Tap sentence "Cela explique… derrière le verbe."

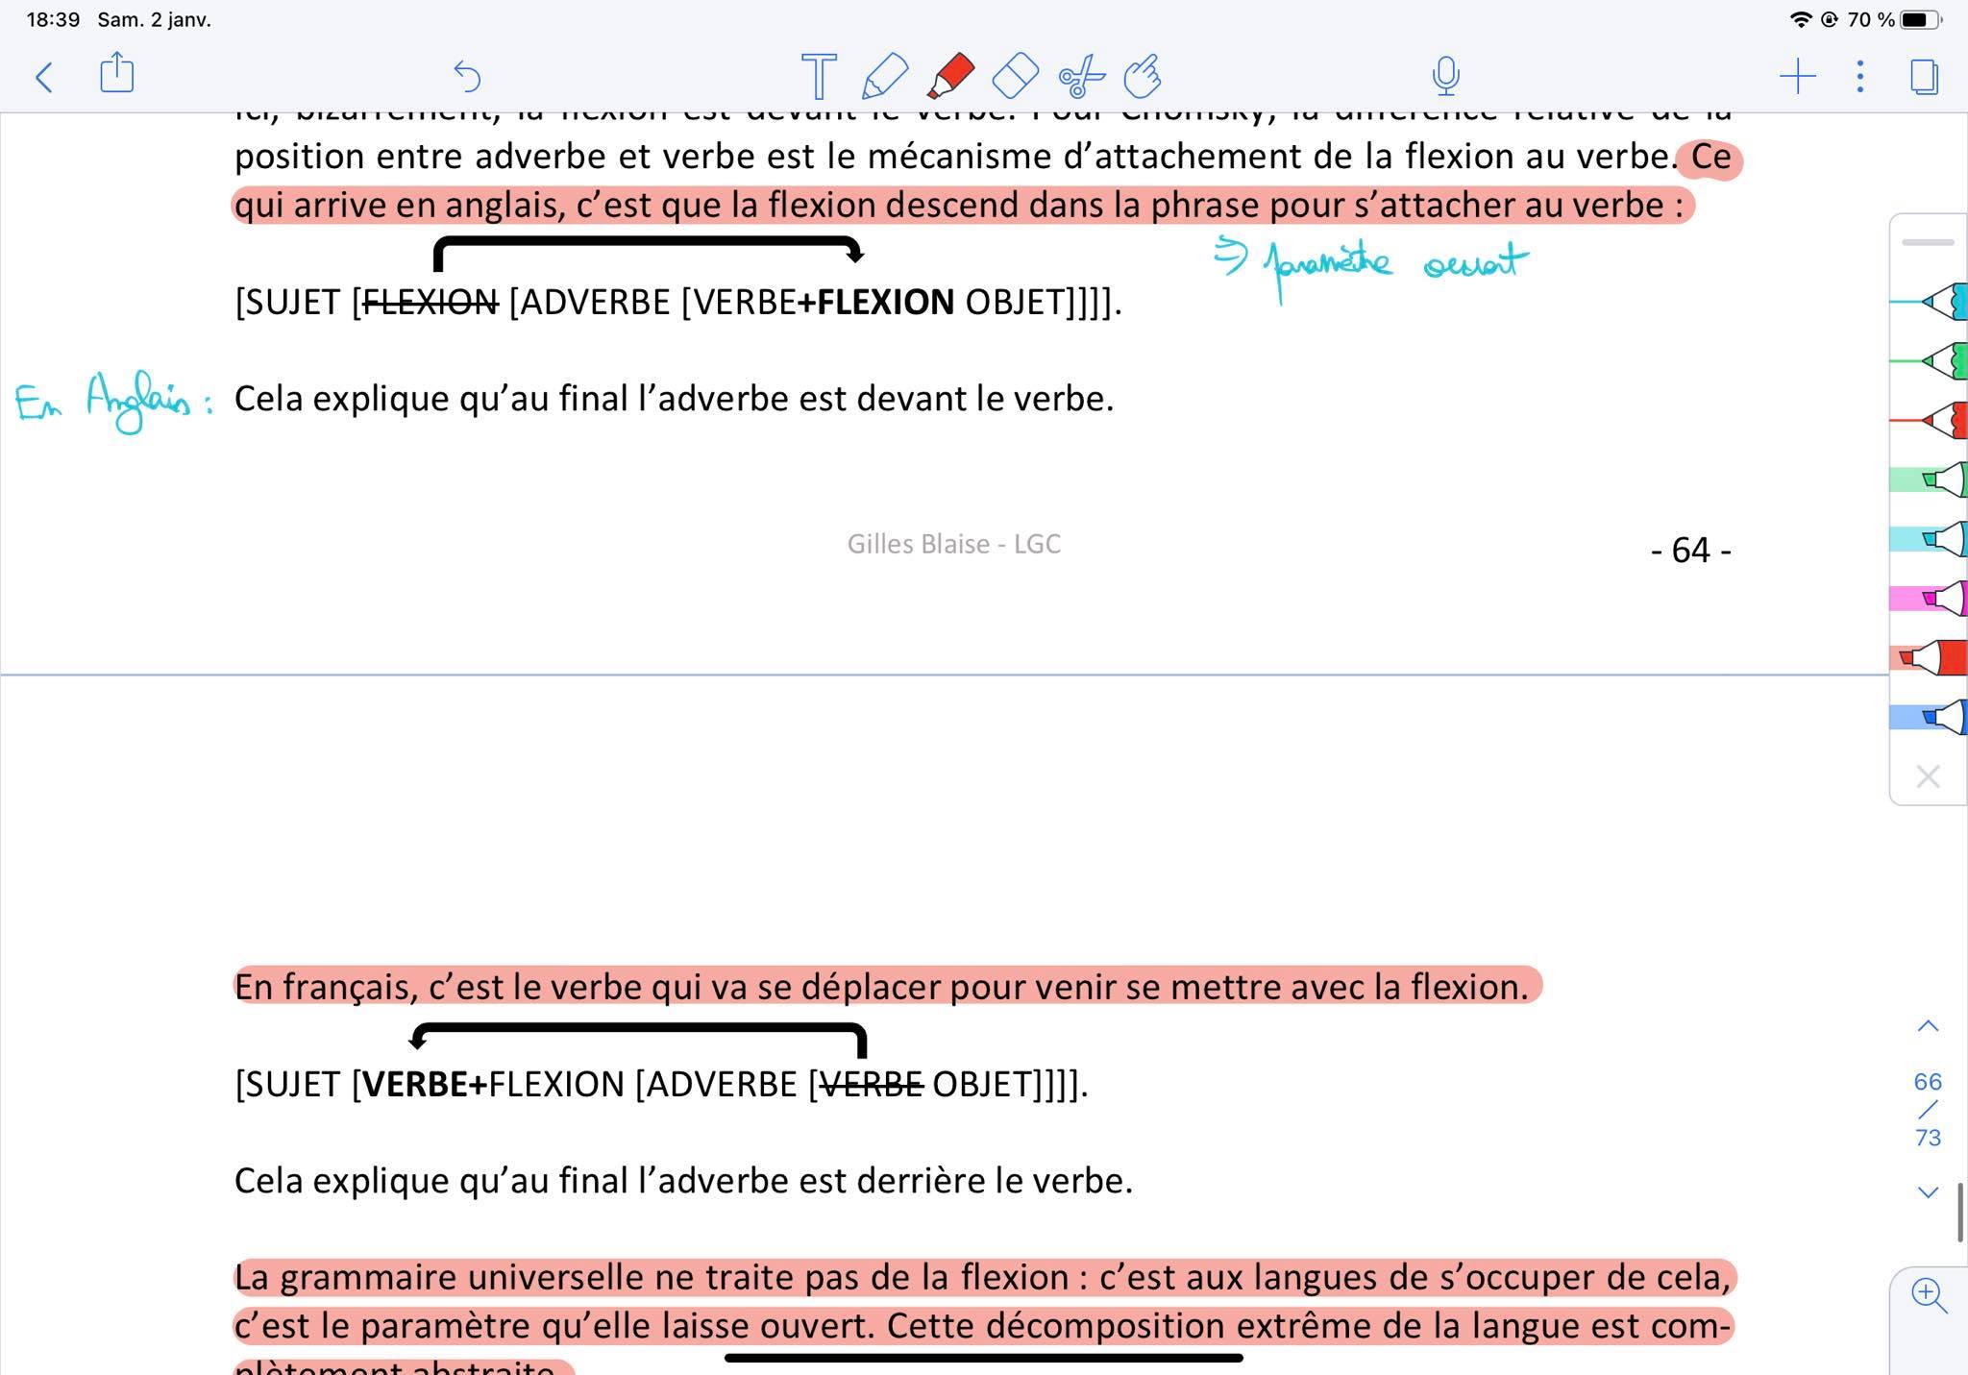683,1181
